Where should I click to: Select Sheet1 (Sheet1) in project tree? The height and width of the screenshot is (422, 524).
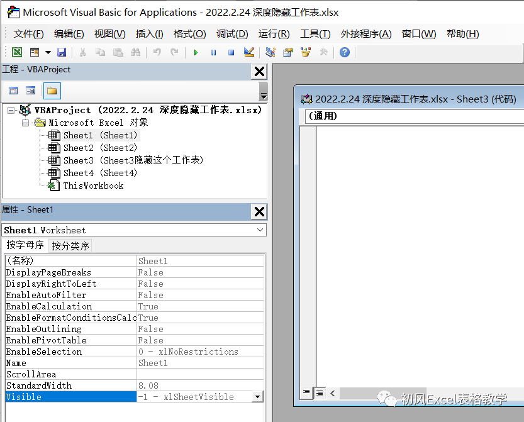click(100, 135)
